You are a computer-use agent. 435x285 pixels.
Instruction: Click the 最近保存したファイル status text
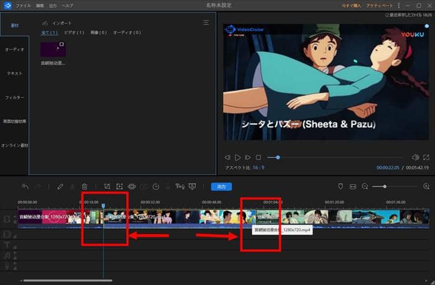point(408,15)
